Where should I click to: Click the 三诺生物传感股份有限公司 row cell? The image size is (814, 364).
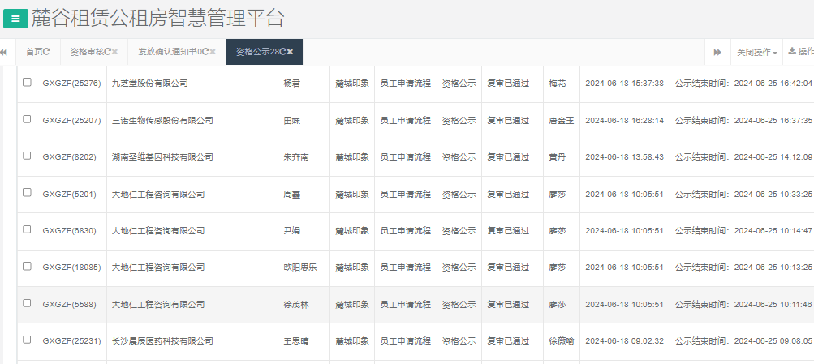click(162, 121)
